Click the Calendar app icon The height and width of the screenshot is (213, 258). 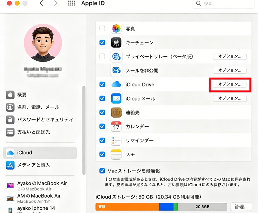(116, 126)
